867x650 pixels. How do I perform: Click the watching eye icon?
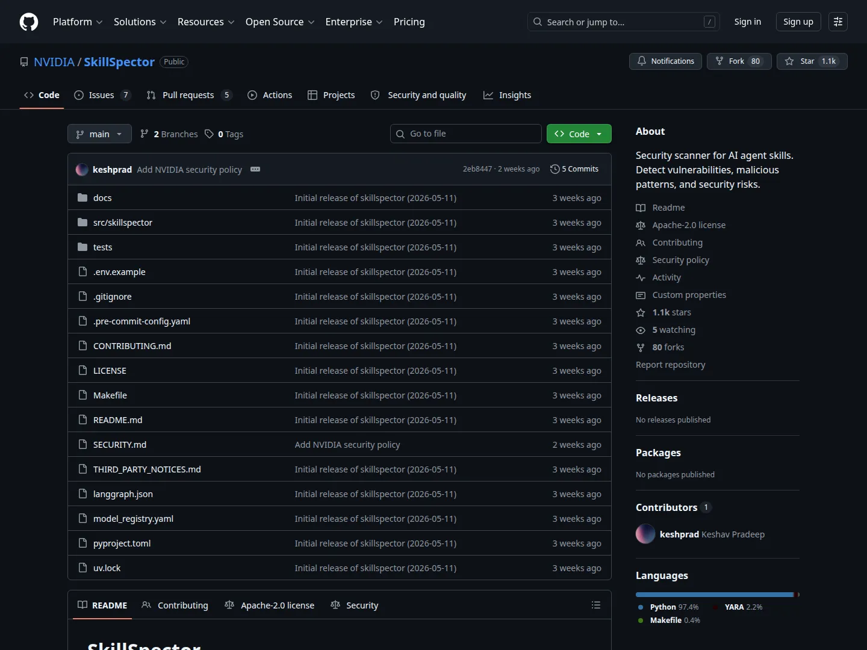(x=641, y=330)
